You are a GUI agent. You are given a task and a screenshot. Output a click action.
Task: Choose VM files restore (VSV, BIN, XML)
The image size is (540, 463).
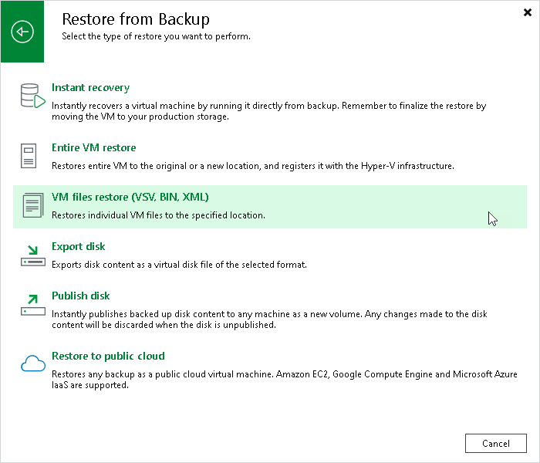tap(130, 197)
